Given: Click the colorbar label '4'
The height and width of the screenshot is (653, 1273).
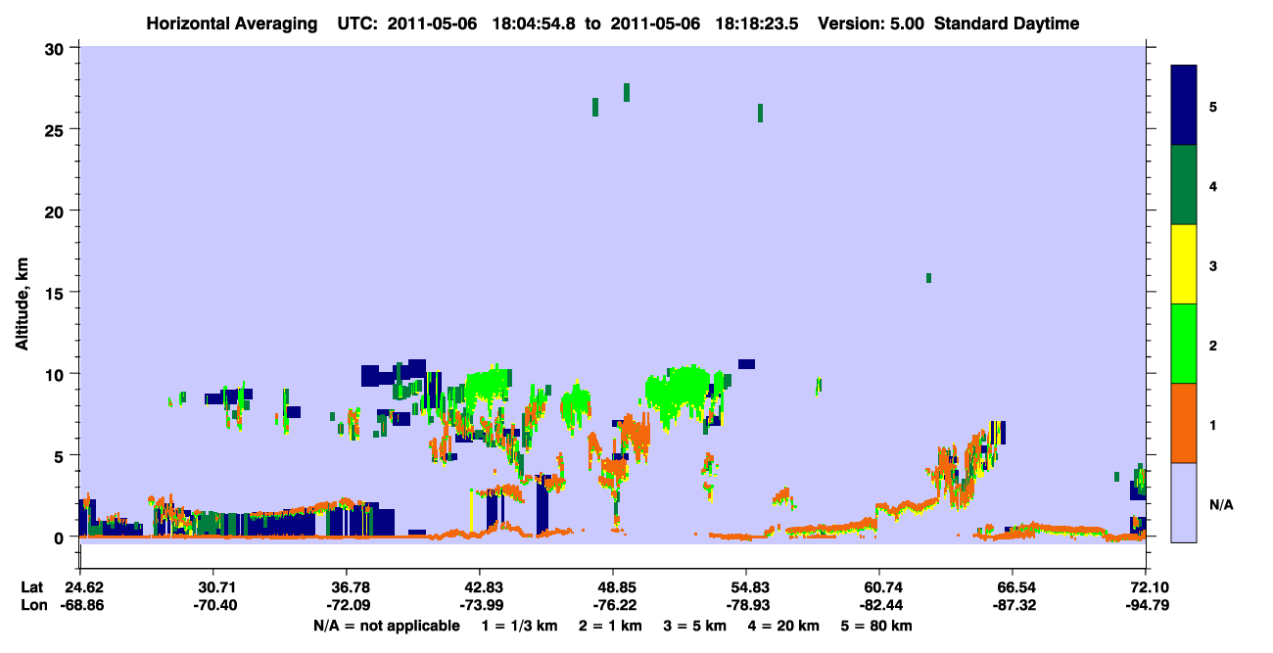Looking at the screenshot, I should click(1212, 185).
